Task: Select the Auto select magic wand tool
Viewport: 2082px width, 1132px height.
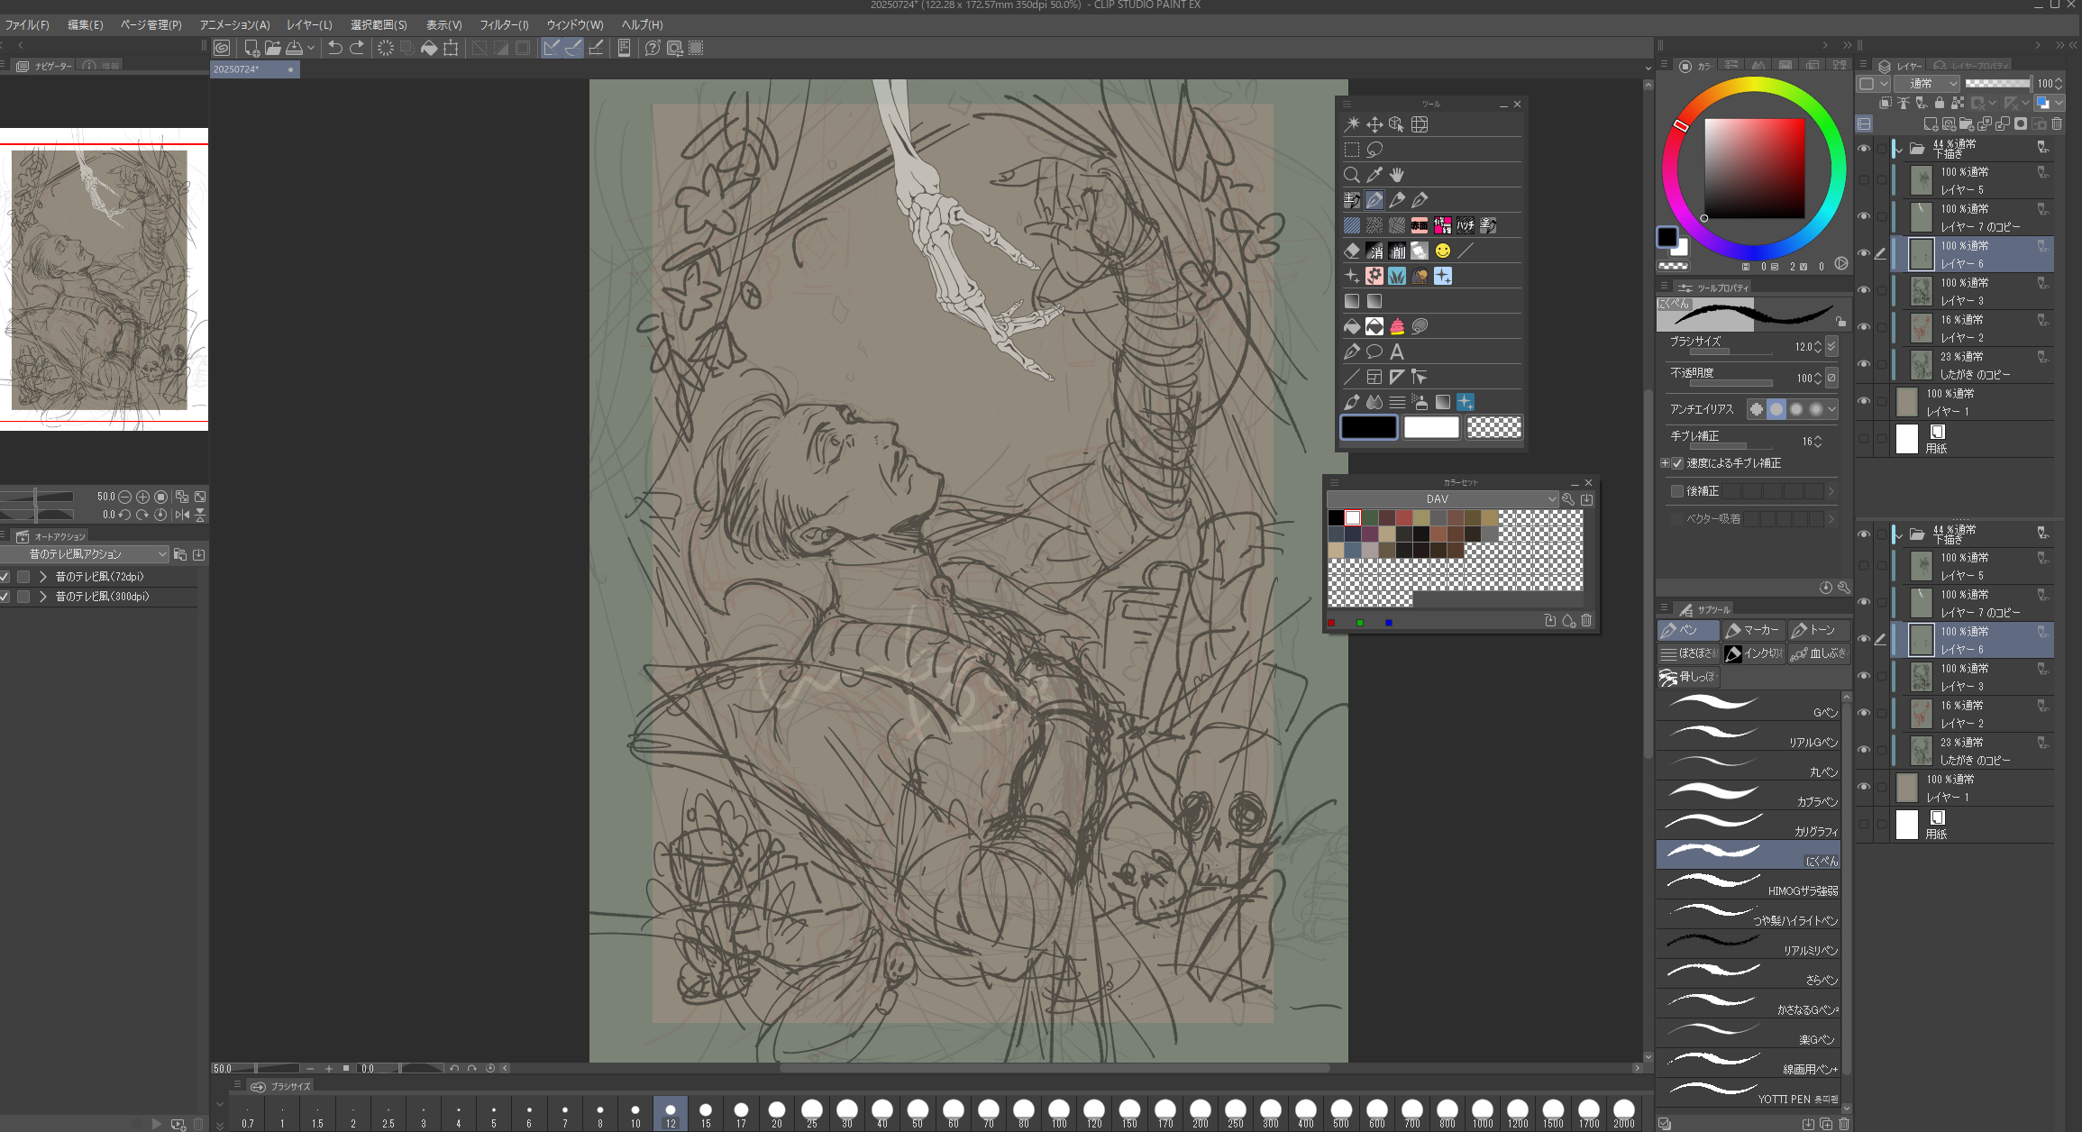Action: [x=1351, y=124]
